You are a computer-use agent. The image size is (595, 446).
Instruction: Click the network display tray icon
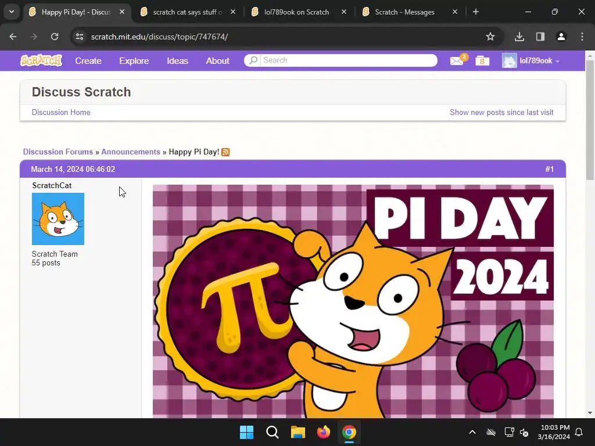tap(509, 432)
